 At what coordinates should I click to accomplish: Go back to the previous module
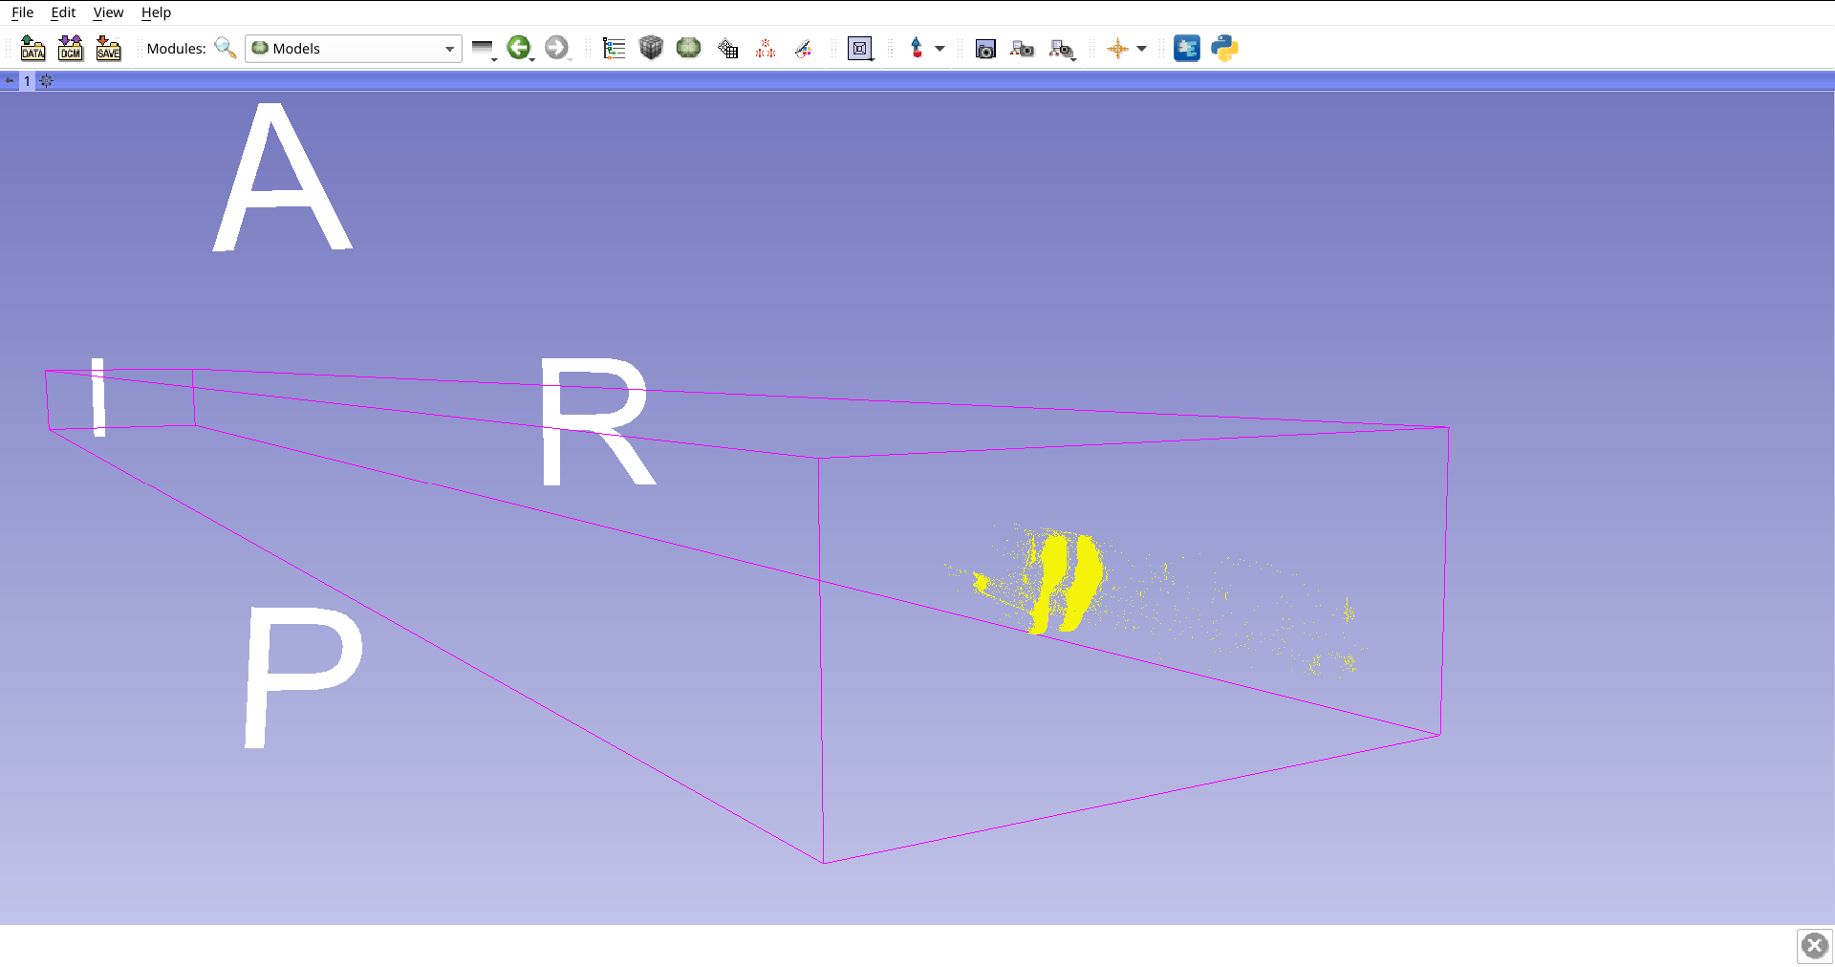click(x=518, y=48)
